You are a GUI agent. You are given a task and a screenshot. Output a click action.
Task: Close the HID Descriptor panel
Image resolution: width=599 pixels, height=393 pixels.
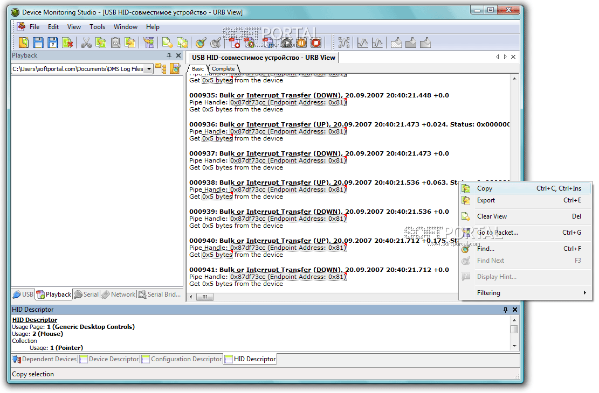pyautogui.click(x=515, y=310)
